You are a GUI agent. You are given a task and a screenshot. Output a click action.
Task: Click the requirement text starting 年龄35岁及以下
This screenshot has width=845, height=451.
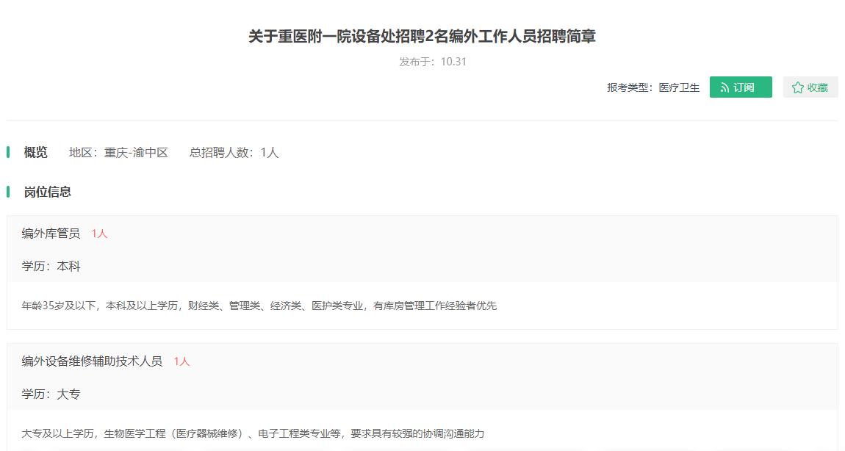pyautogui.click(x=259, y=306)
